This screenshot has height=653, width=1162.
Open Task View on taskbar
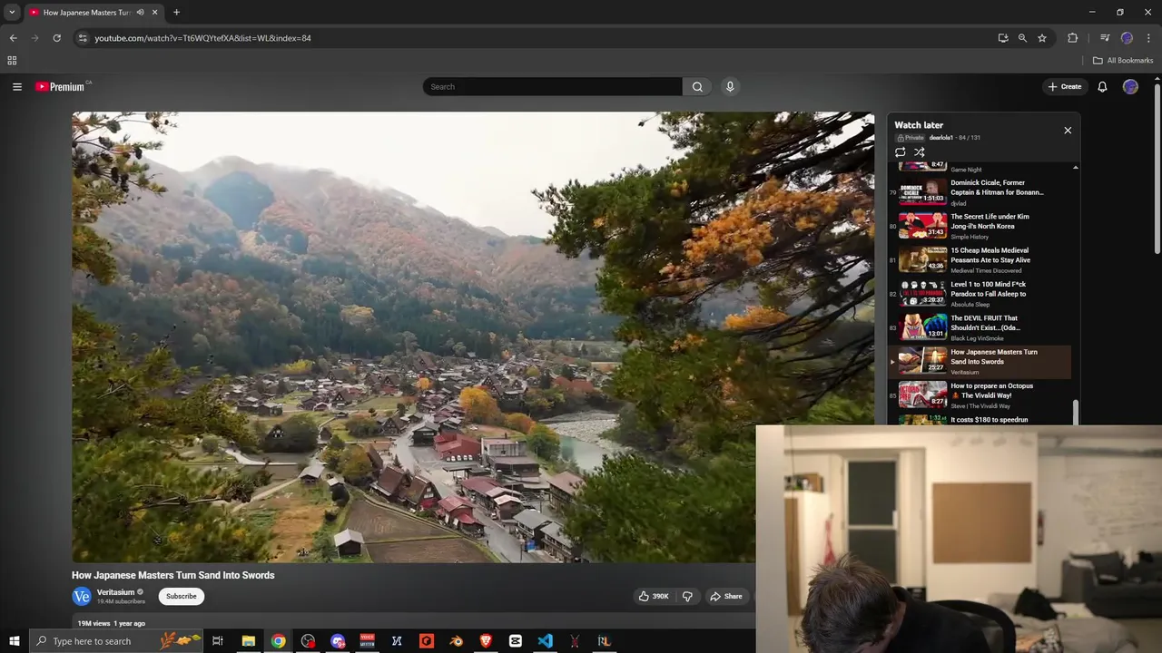pos(218,641)
